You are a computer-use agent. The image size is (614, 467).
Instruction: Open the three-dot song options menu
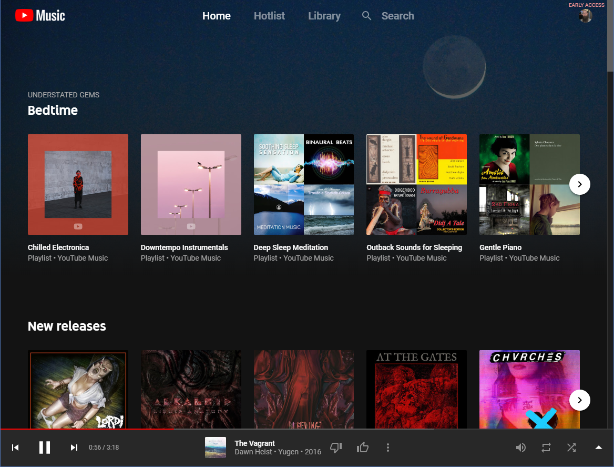click(x=387, y=448)
